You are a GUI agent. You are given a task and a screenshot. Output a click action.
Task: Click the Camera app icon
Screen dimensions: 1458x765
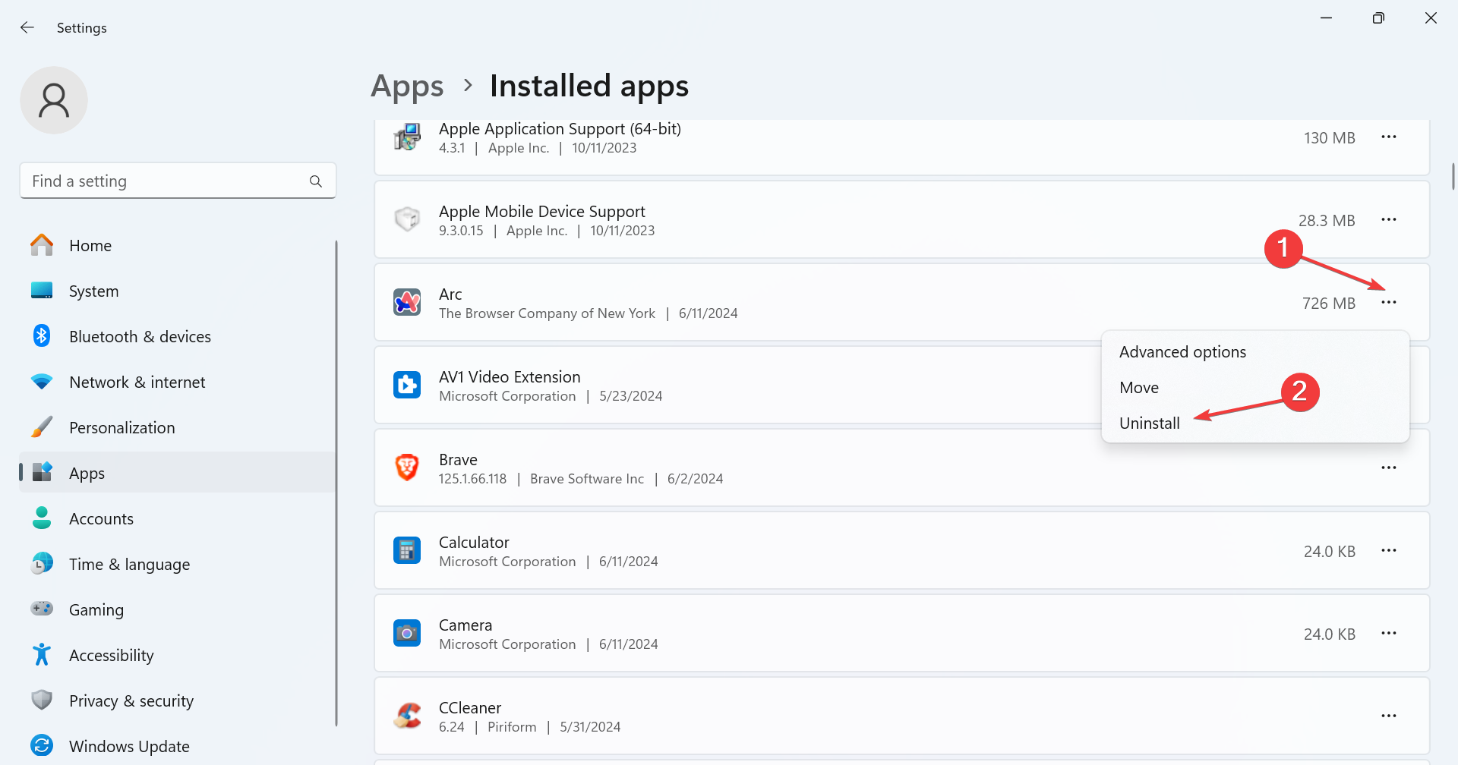(407, 633)
